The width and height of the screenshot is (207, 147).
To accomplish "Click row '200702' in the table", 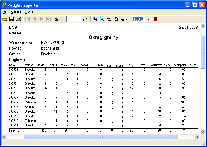I will point(103,74).
